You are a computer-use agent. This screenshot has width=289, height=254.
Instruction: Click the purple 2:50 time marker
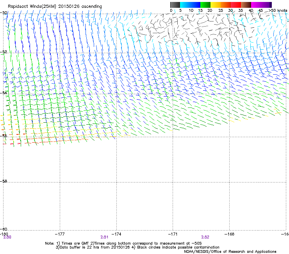point(7,237)
